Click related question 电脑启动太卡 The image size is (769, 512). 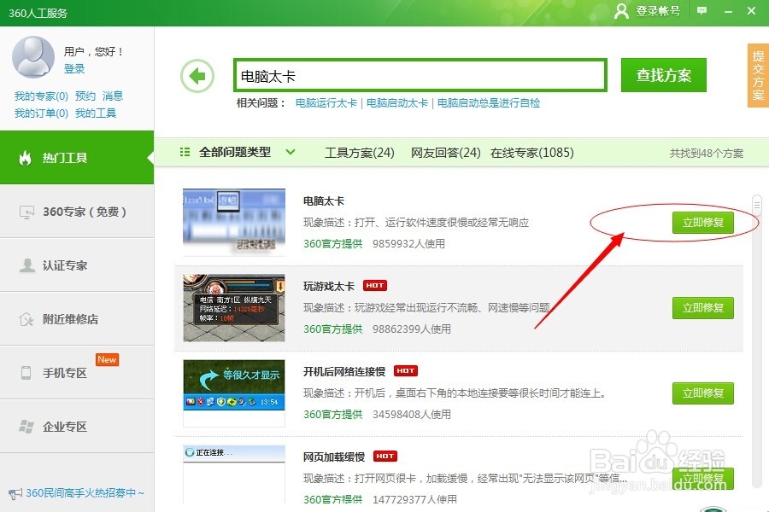[396, 103]
